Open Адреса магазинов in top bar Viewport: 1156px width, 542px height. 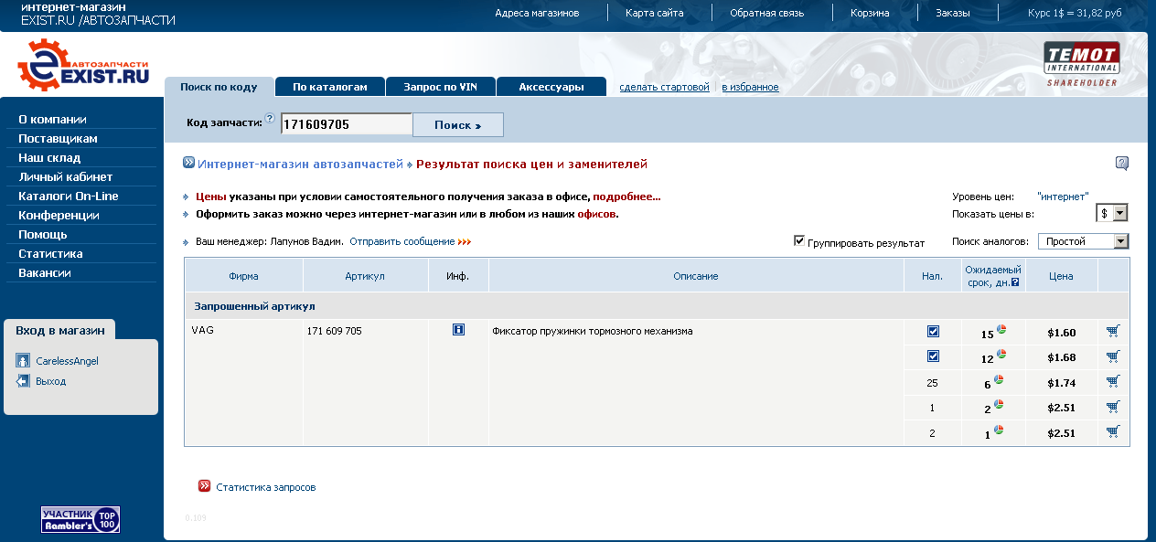(x=537, y=13)
